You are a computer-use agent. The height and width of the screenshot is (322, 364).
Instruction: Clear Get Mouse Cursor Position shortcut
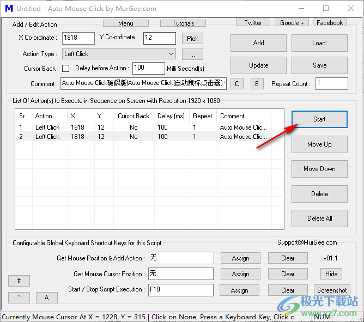point(288,274)
